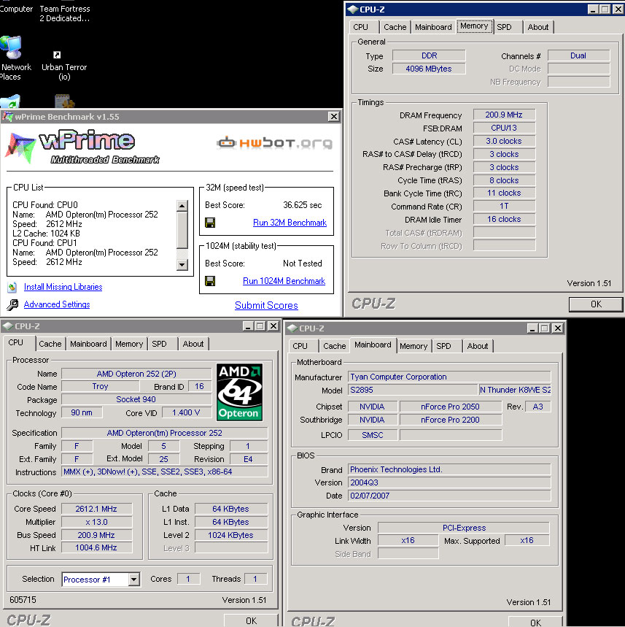This screenshot has height=627, width=625.
Task: Open the Urban Terror (io) shortcut icon
Action: (x=57, y=55)
